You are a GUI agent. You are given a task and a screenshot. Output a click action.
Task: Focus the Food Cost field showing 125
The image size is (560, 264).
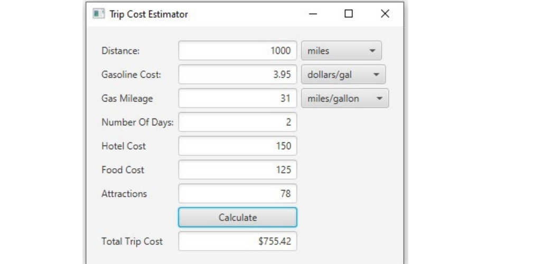(238, 170)
